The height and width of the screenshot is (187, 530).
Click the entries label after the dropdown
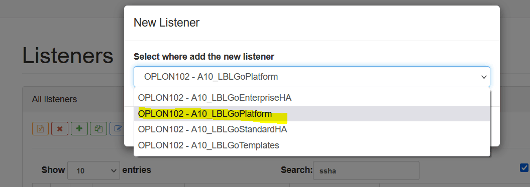pos(137,170)
